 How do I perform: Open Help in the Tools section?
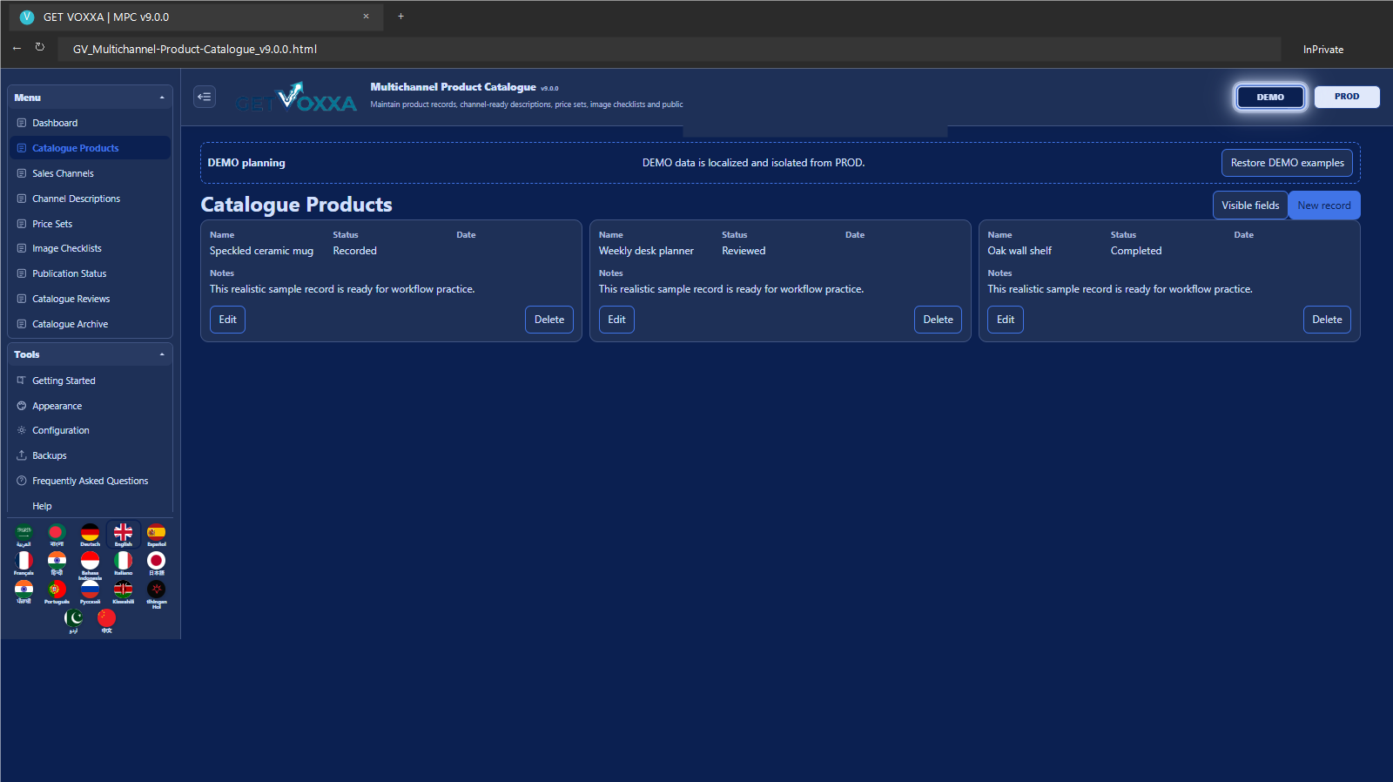pyautogui.click(x=90, y=506)
